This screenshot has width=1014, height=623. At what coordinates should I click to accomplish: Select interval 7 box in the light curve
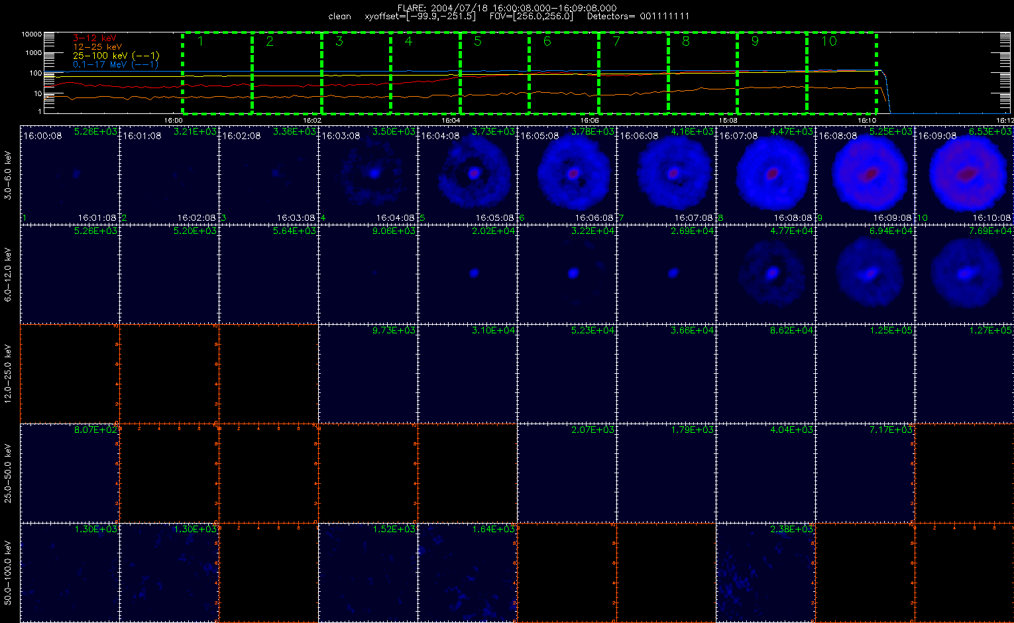[x=633, y=73]
